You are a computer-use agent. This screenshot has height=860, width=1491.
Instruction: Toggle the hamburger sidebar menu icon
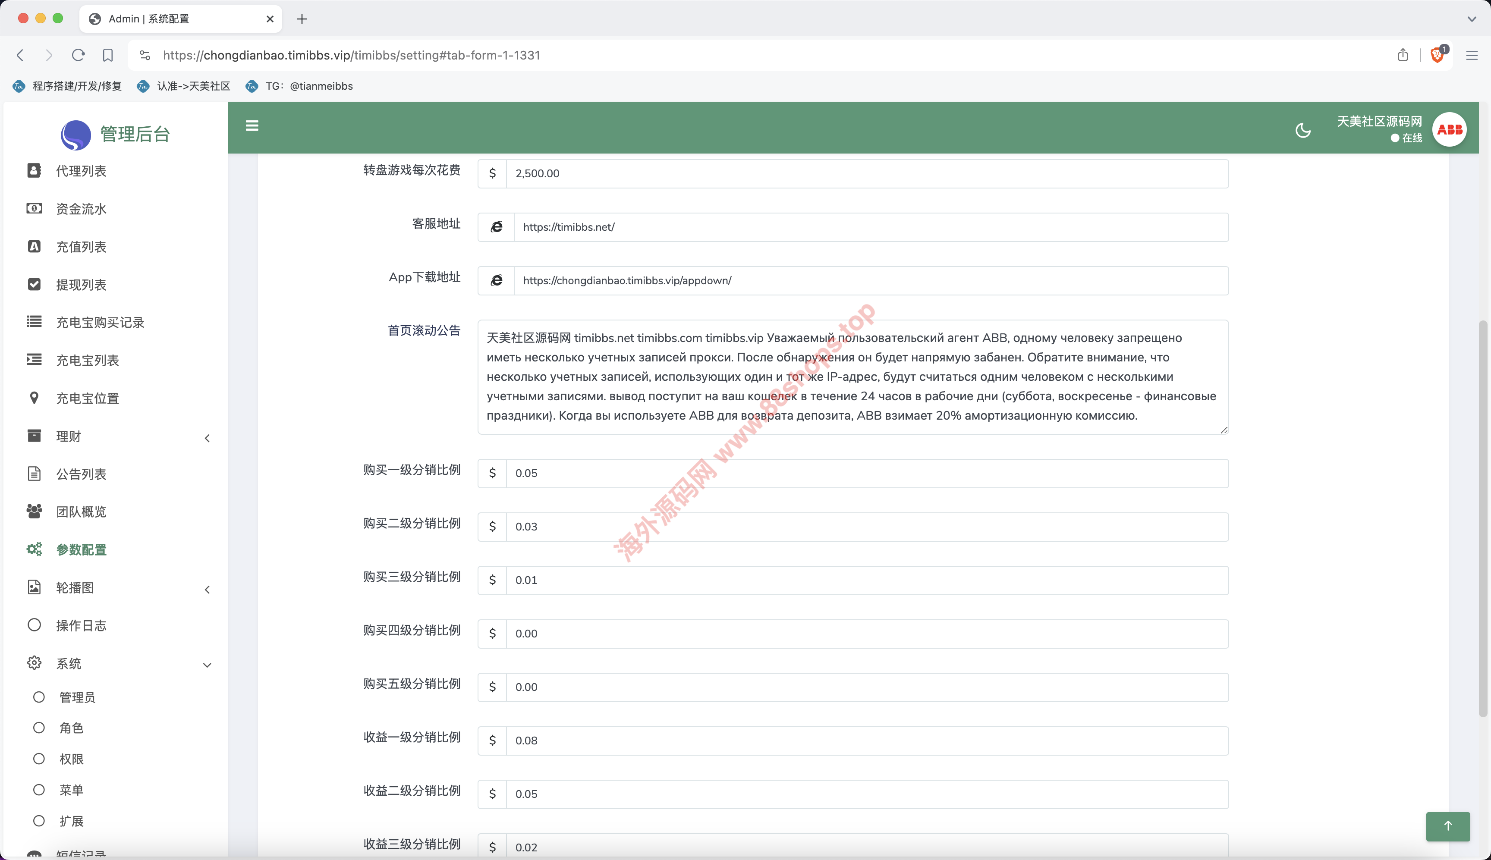(x=252, y=126)
